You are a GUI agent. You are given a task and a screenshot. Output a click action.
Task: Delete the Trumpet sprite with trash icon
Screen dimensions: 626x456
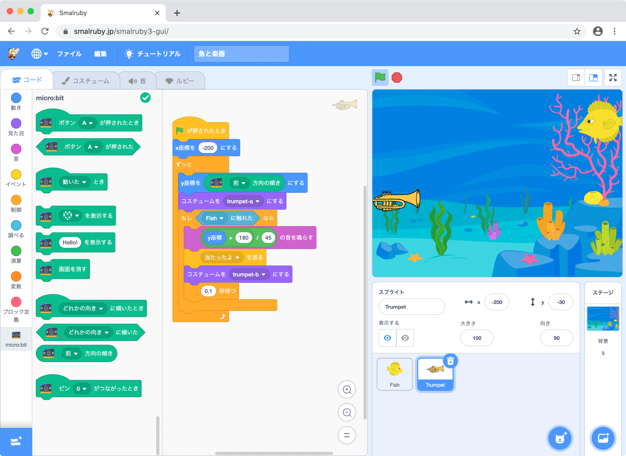click(450, 361)
